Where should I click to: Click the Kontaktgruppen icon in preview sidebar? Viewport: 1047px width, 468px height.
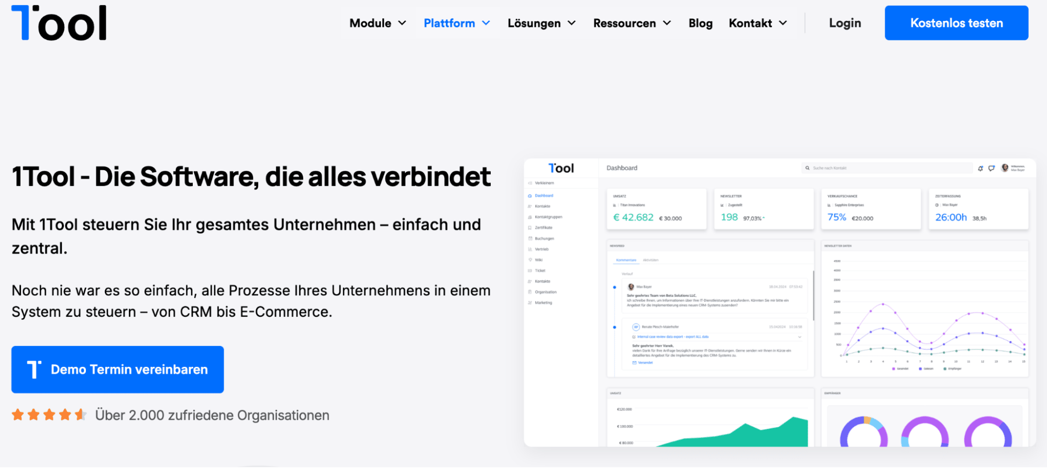[x=530, y=217]
